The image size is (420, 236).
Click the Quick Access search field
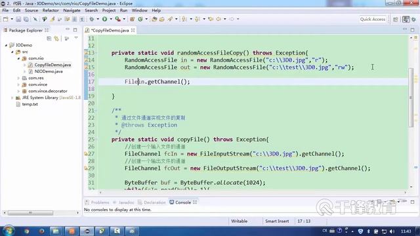[x=373, y=19]
